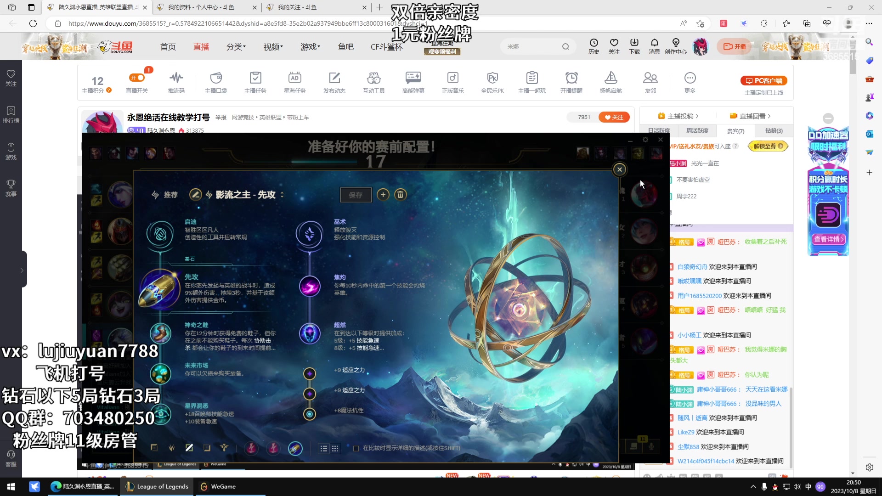
Task: Select the first +9适应之力 shard
Action: click(x=310, y=373)
